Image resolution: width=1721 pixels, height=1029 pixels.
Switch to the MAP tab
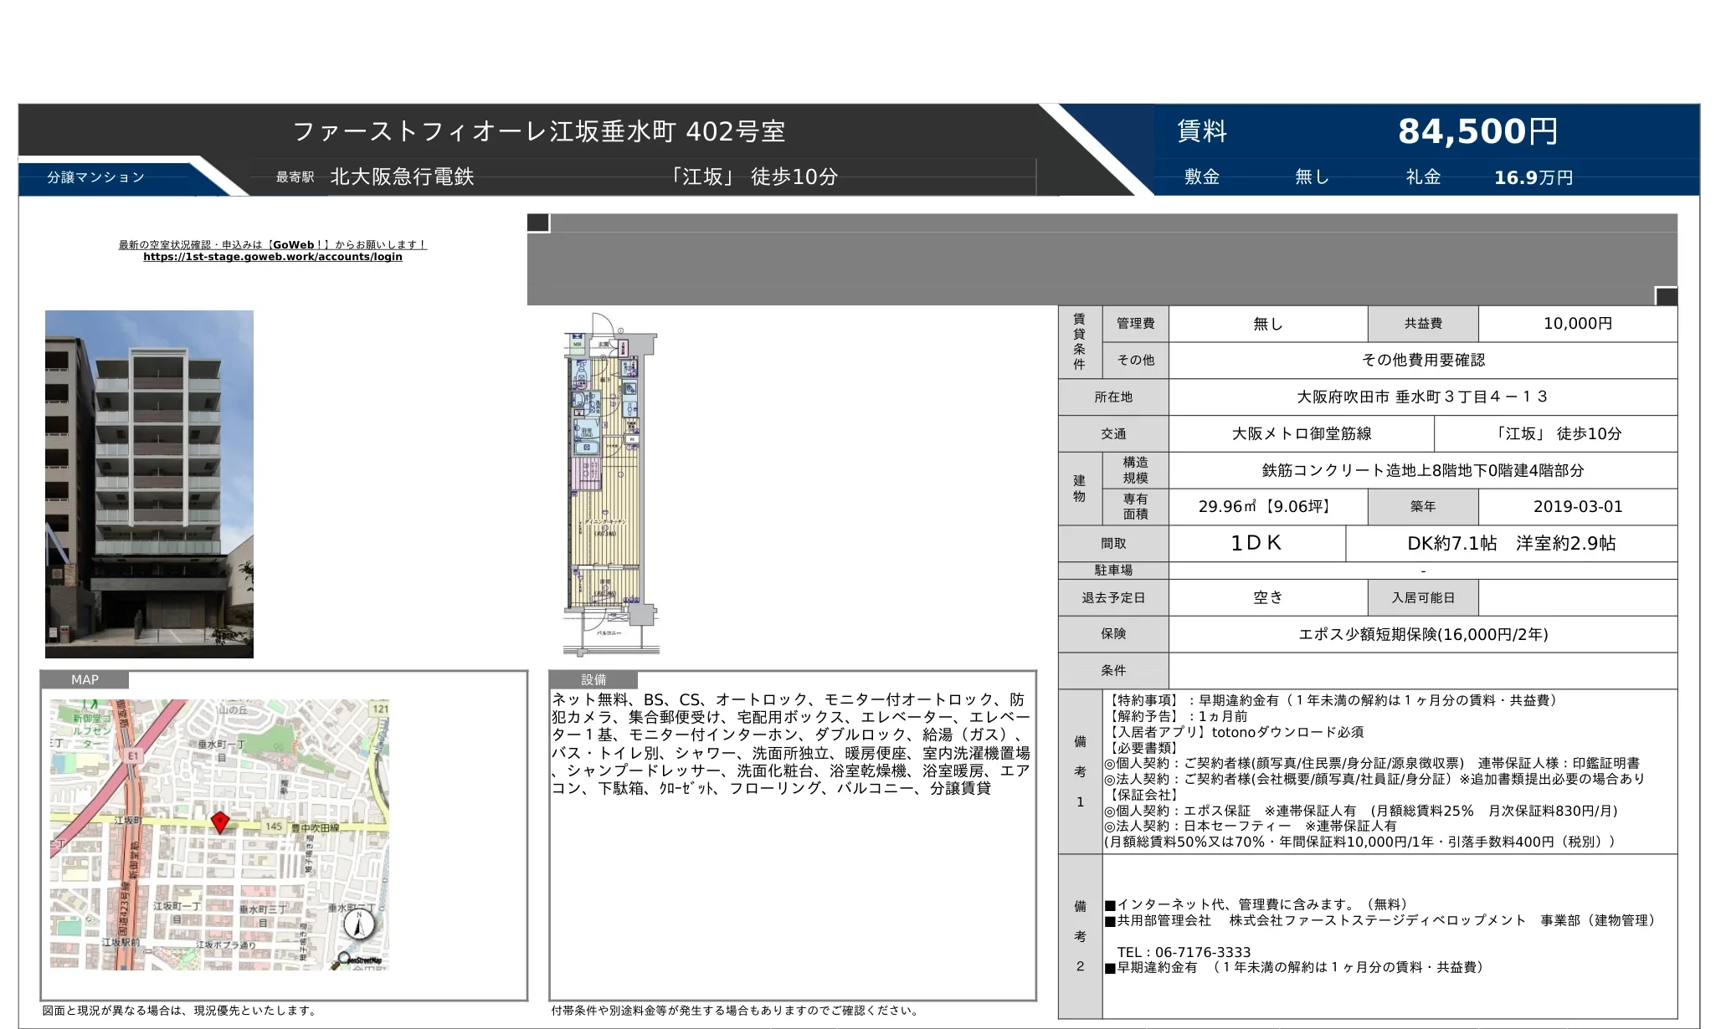(86, 680)
